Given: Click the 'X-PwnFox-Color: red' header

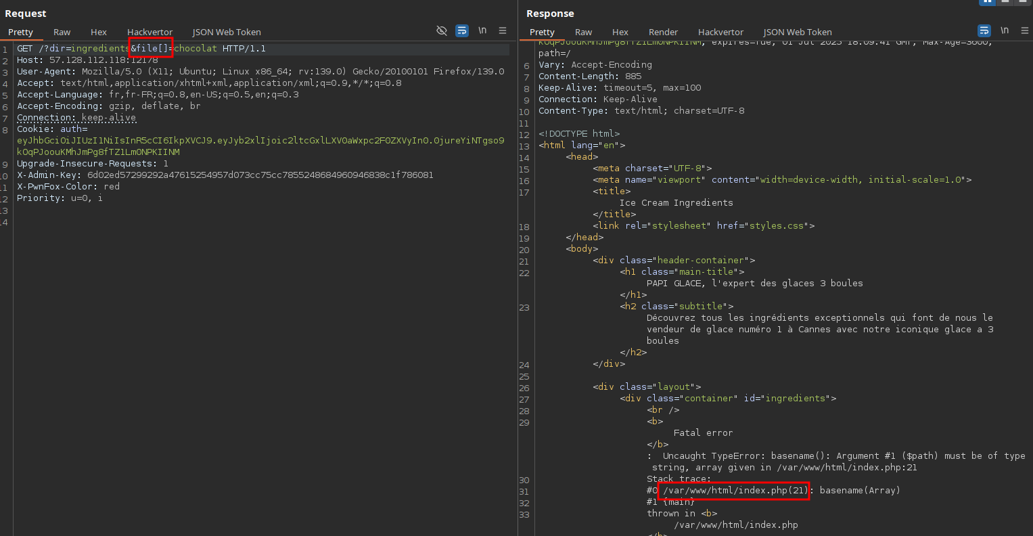Looking at the screenshot, I should [68, 187].
